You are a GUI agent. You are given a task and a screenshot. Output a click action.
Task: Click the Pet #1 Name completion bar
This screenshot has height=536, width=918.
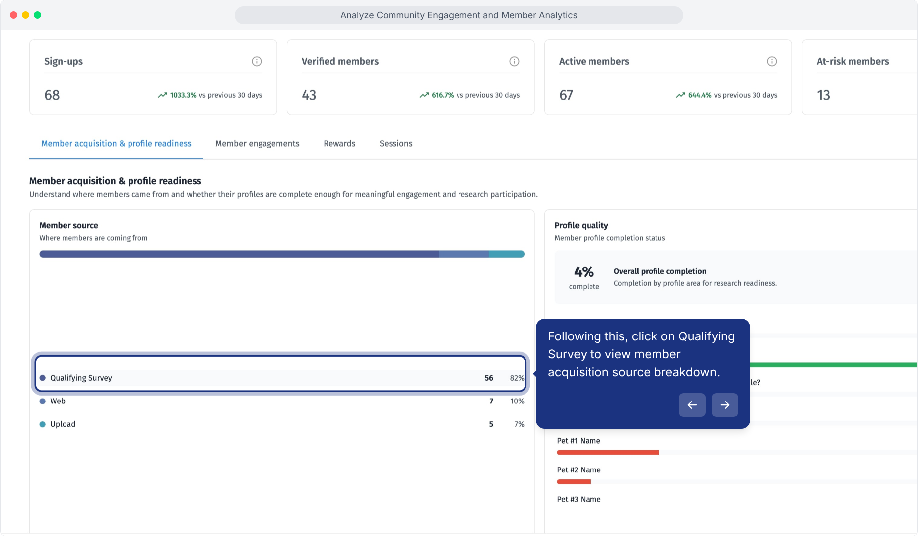608,453
